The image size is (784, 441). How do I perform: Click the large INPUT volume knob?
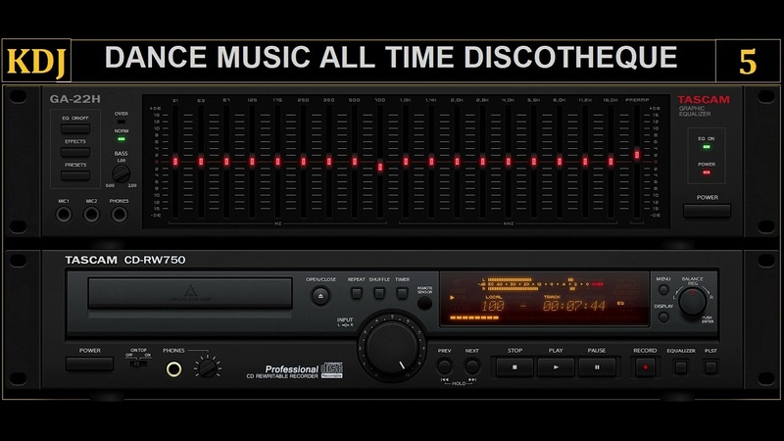(392, 347)
